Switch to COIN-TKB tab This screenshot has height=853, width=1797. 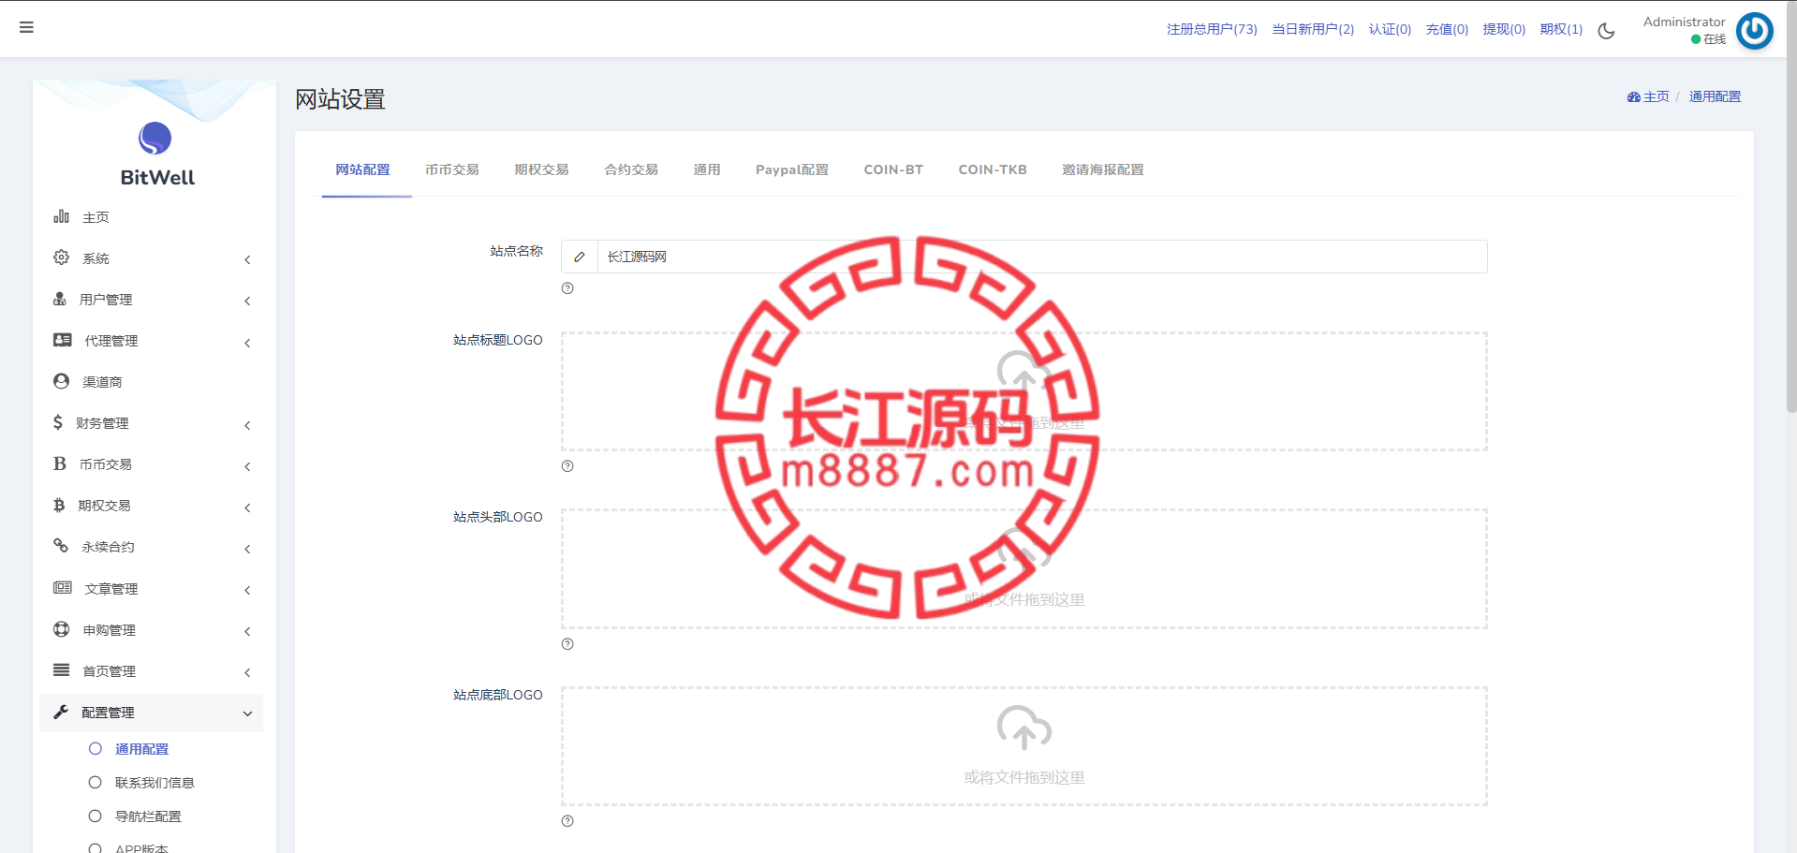click(993, 170)
